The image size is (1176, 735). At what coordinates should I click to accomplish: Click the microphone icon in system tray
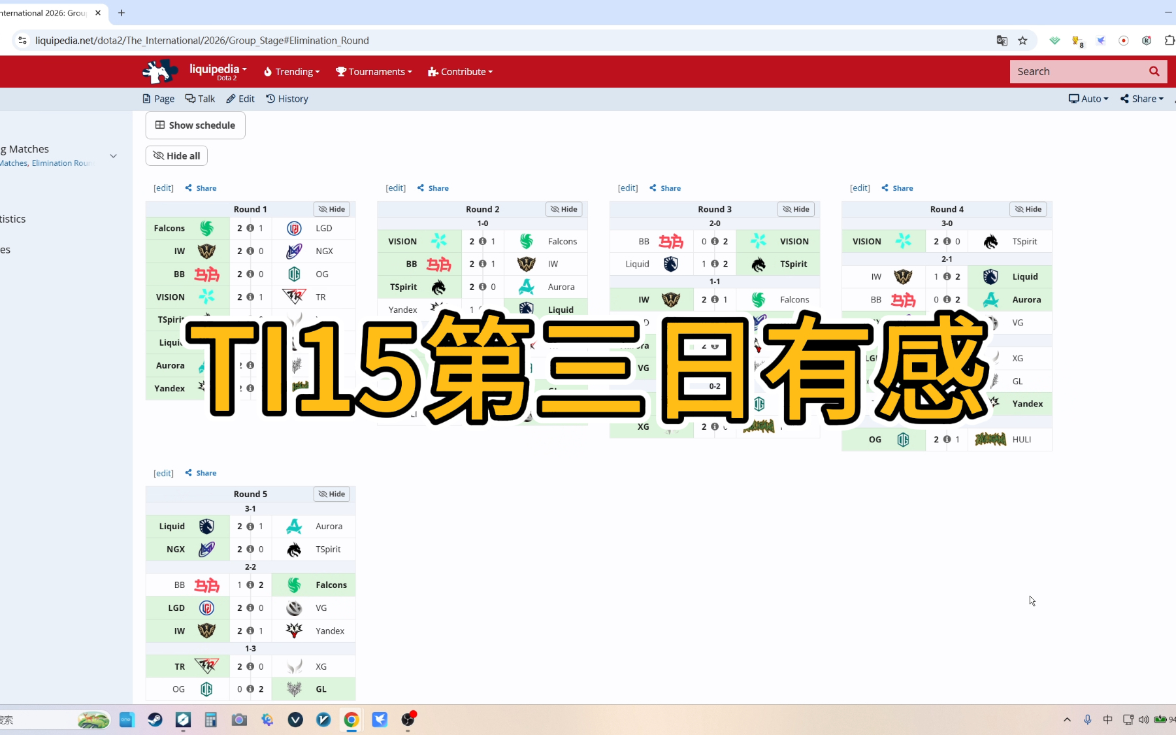pos(1087,719)
